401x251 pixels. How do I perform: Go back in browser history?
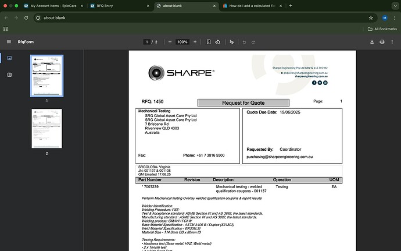click(6, 17)
